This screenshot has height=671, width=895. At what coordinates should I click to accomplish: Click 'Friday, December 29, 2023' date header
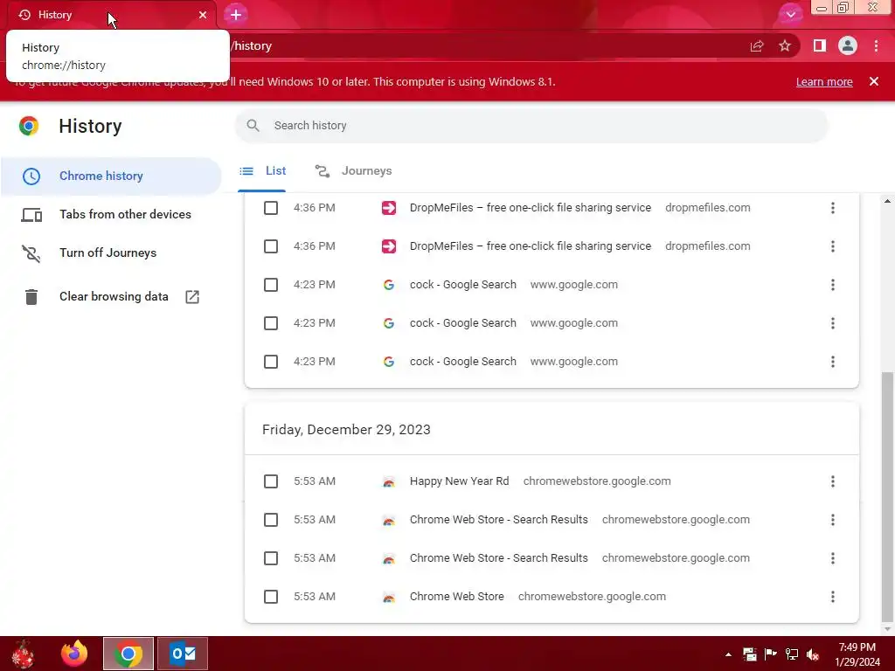346,430
